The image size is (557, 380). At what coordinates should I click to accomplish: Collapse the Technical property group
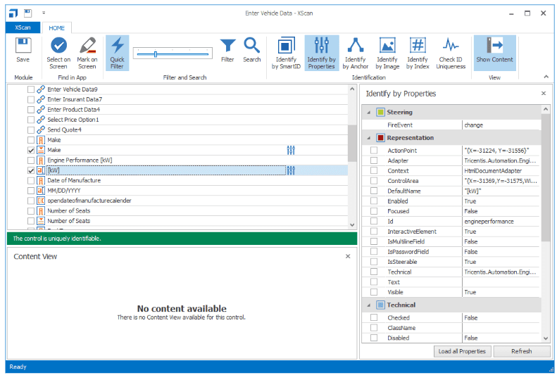pyautogui.click(x=367, y=305)
